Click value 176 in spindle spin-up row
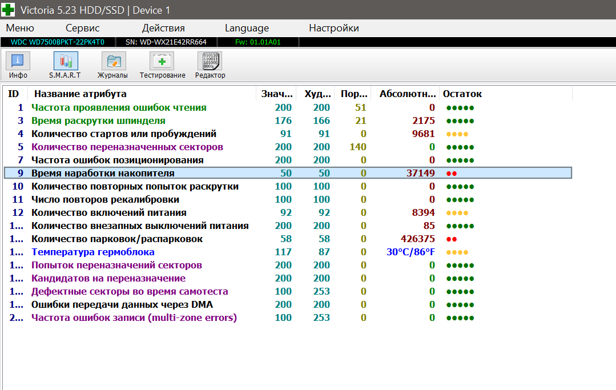The height and width of the screenshot is (390, 616). 283,120
